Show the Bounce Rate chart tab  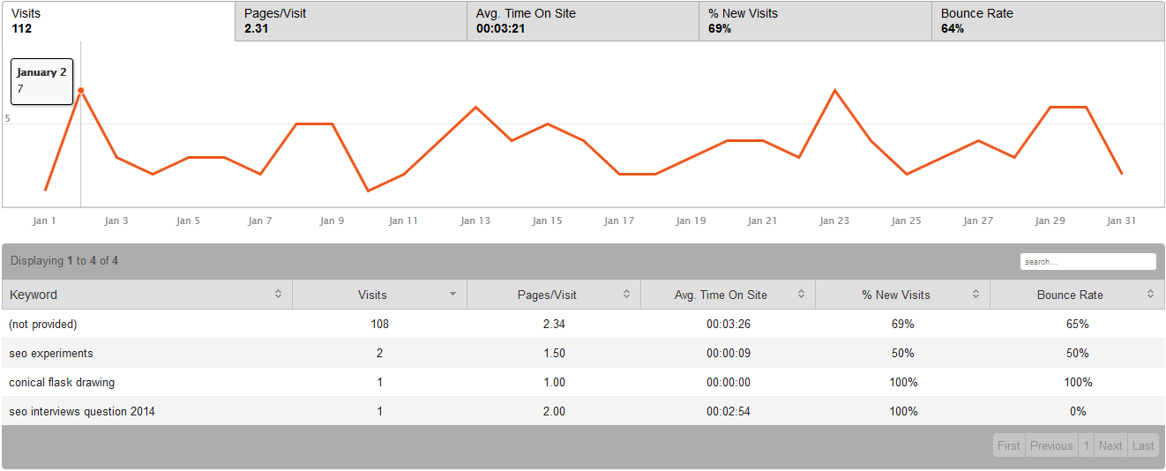1047,21
